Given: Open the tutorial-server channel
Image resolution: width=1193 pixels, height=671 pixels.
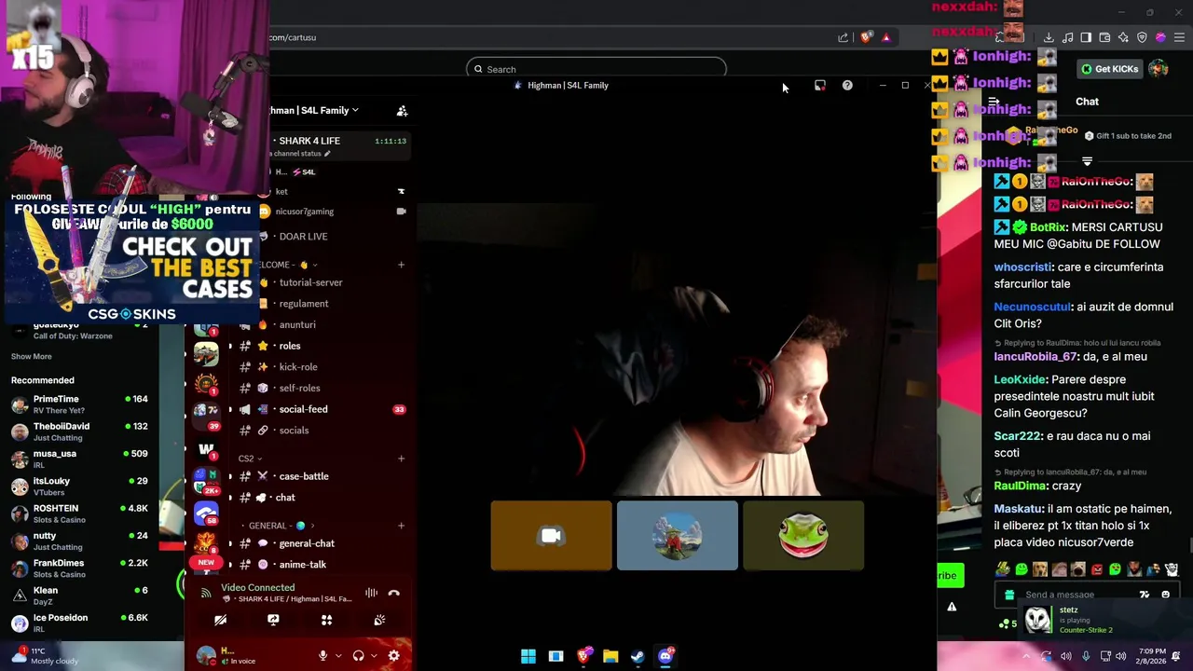Looking at the screenshot, I should pos(310,282).
